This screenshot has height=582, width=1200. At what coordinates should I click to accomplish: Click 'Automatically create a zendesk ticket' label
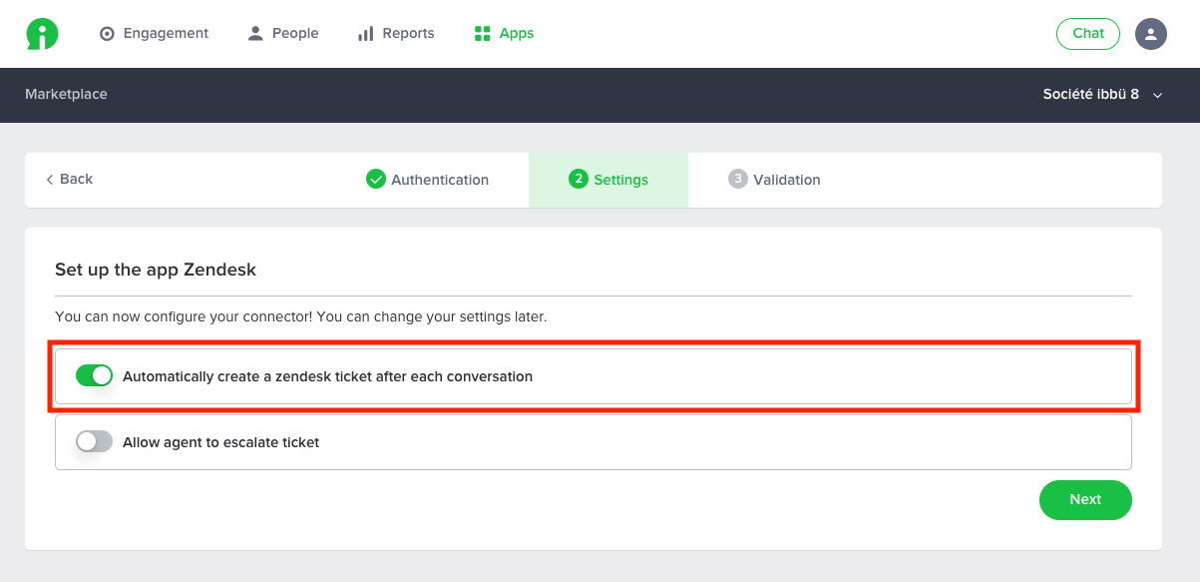(327, 377)
